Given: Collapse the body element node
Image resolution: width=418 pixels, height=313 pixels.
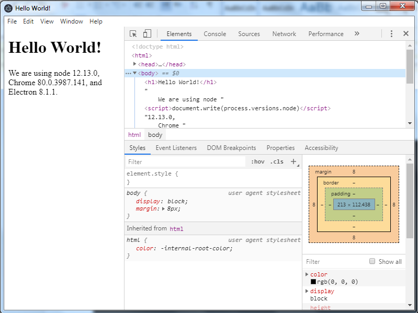Looking at the screenshot, I should click(x=134, y=73).
